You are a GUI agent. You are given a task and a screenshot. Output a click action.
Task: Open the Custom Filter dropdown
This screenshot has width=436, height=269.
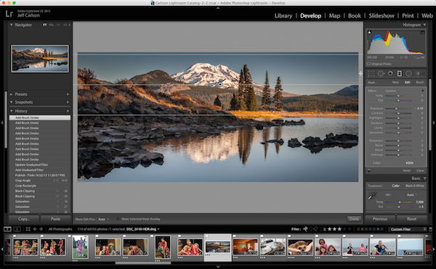[406, 229]
